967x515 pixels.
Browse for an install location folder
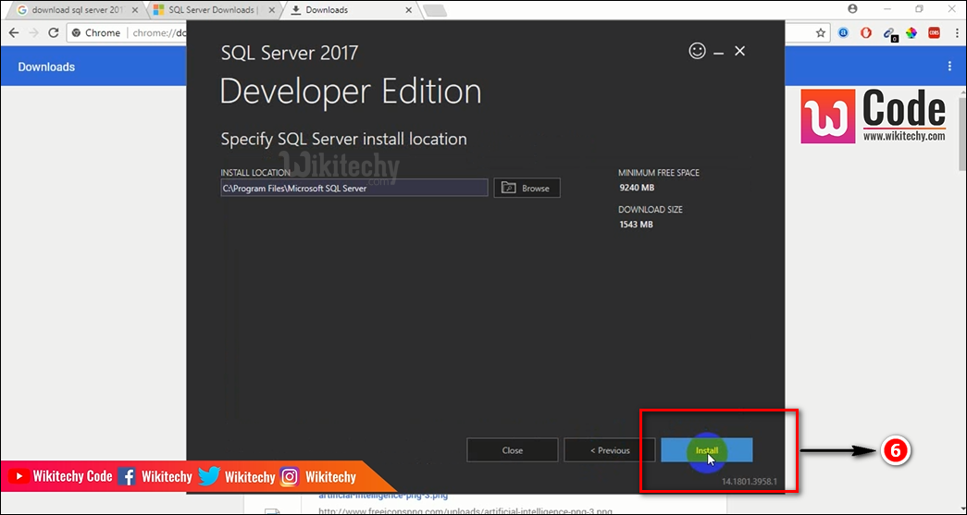(527, 189)
